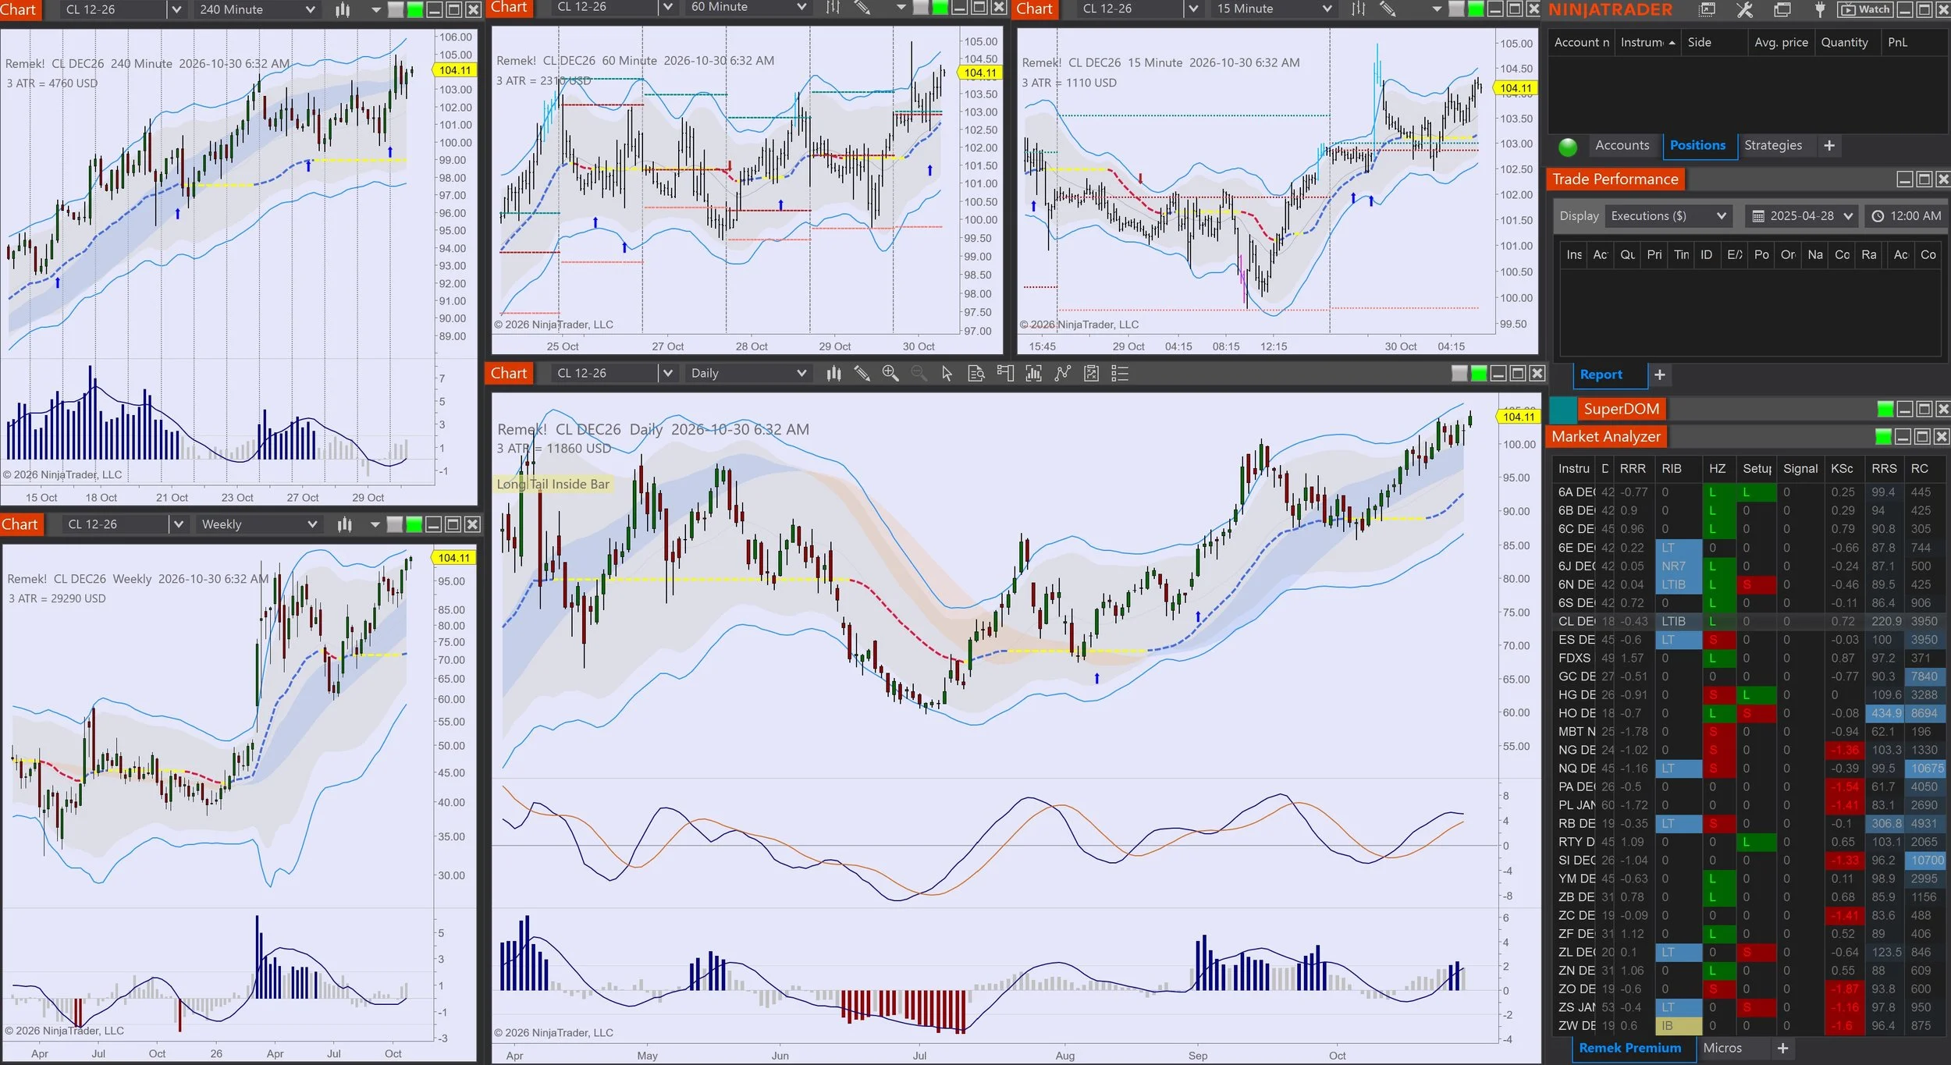Click the RRS column header in Market Analyzer
This screenshot has width=1951, height=1065.
[1884, 468]
